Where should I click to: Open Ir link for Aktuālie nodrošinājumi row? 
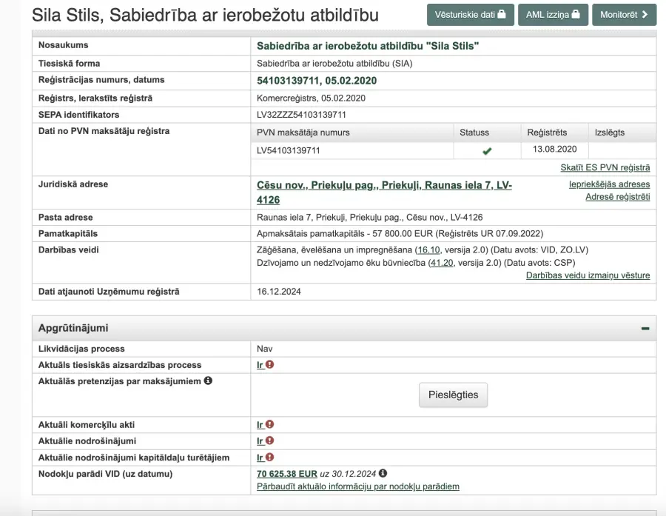pos(260,441)
